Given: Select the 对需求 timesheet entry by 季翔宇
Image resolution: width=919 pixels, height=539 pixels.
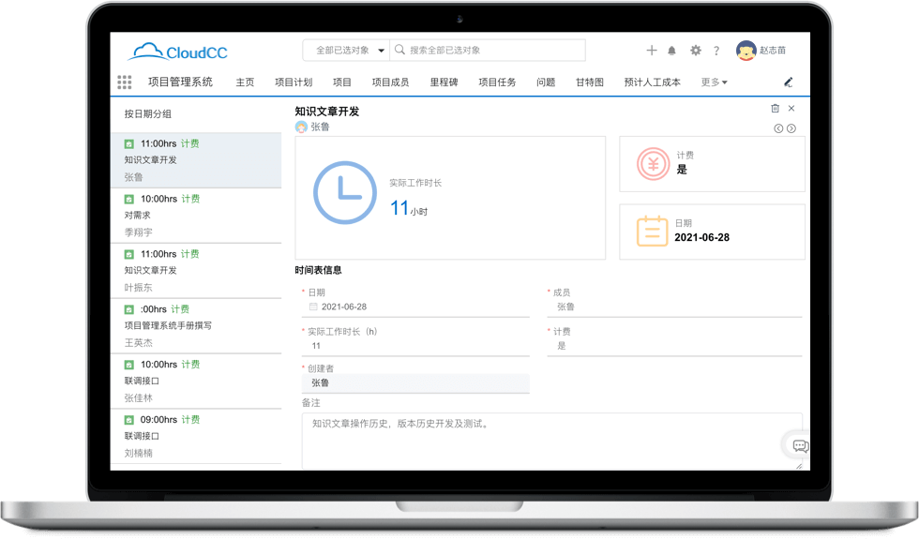Looking at the screenshot, I should pyautogui.click(x=195, y=216).
